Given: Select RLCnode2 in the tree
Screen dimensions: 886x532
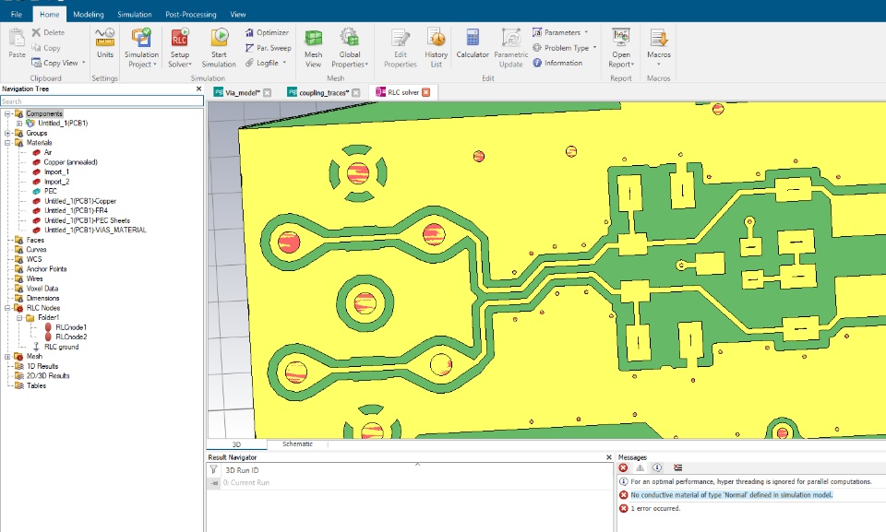Looking at the screenshot, I should [71, 337].
